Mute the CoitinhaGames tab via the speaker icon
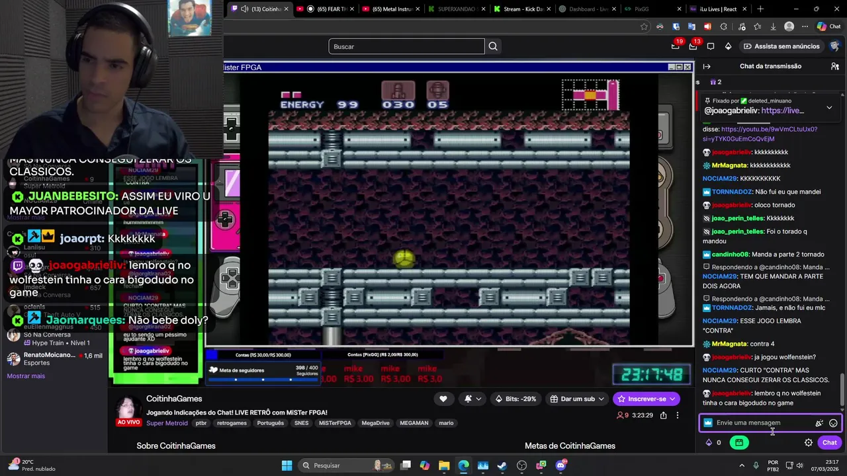This screenshot has width=847, height=476. point(245,9)
